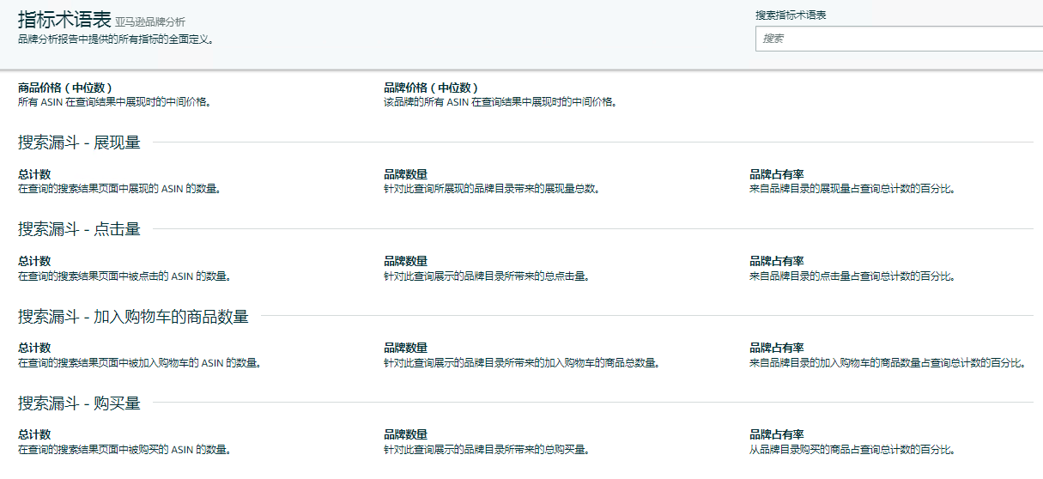Select the 商品价格（中位数） term heading
The width and height of the screenshot is (1043, 479).
tap(65, 88)
